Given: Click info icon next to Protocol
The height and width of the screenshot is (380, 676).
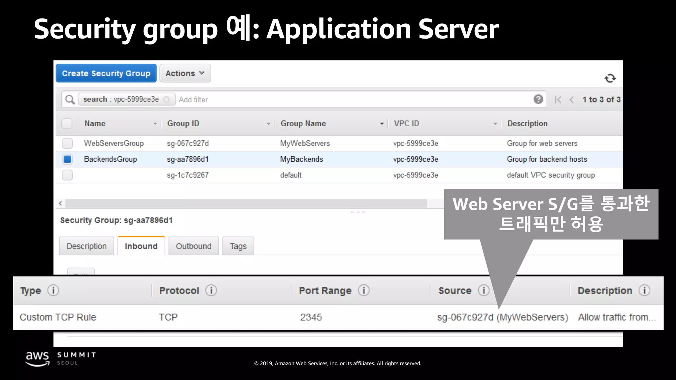Looking at the screenshot, I should click(x=211, y=290).
